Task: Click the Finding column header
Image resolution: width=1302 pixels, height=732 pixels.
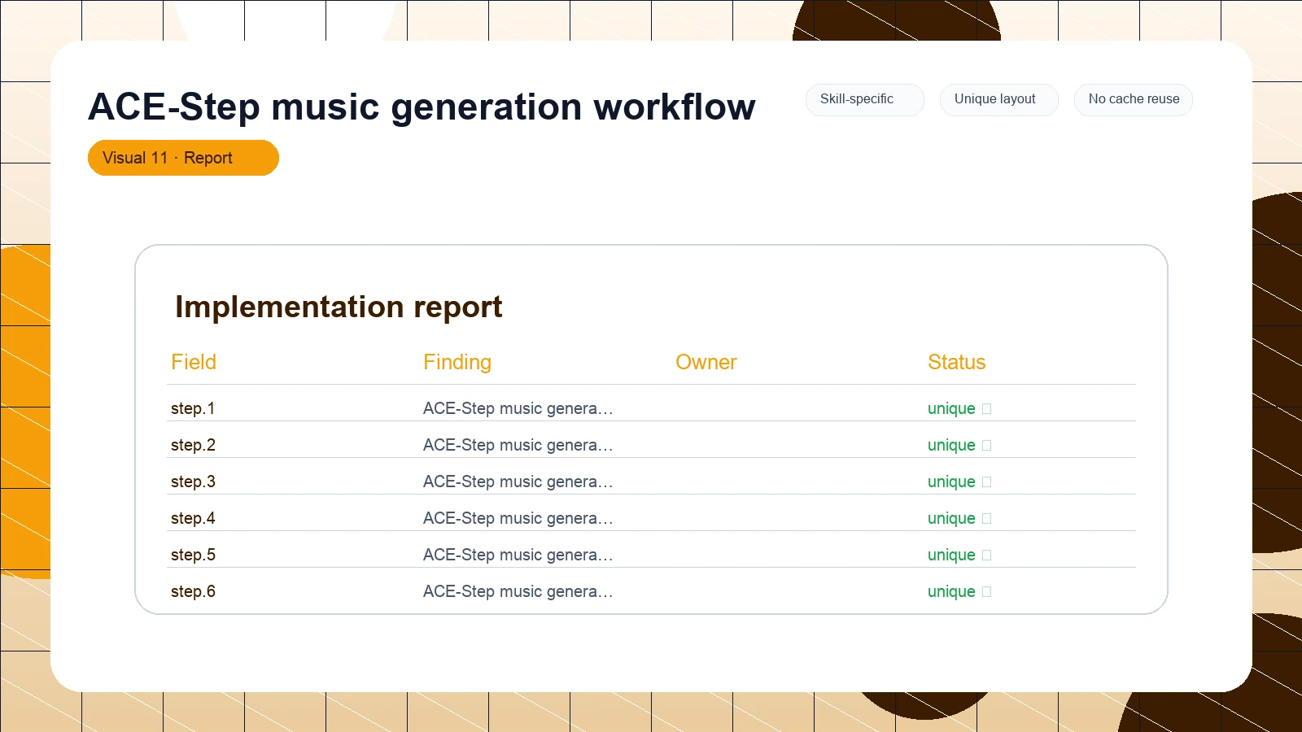Action: coord(457,362)
